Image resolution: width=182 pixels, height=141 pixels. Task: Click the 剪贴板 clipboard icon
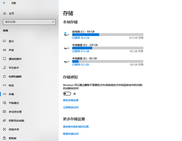coord(5,138)
